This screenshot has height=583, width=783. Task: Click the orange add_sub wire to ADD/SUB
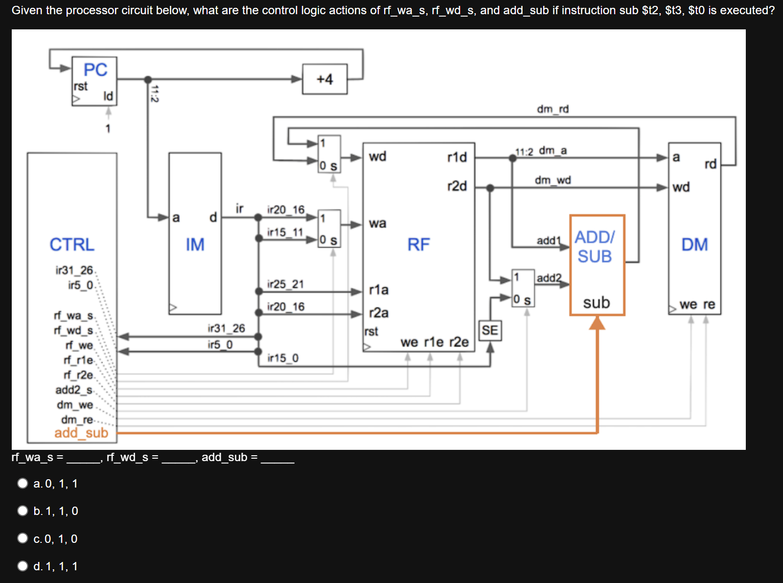click(598, 382)
